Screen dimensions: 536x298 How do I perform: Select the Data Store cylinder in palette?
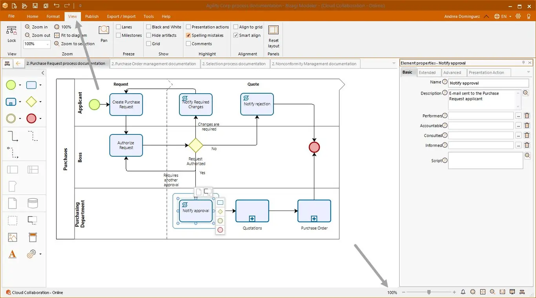tap(33, 203)
